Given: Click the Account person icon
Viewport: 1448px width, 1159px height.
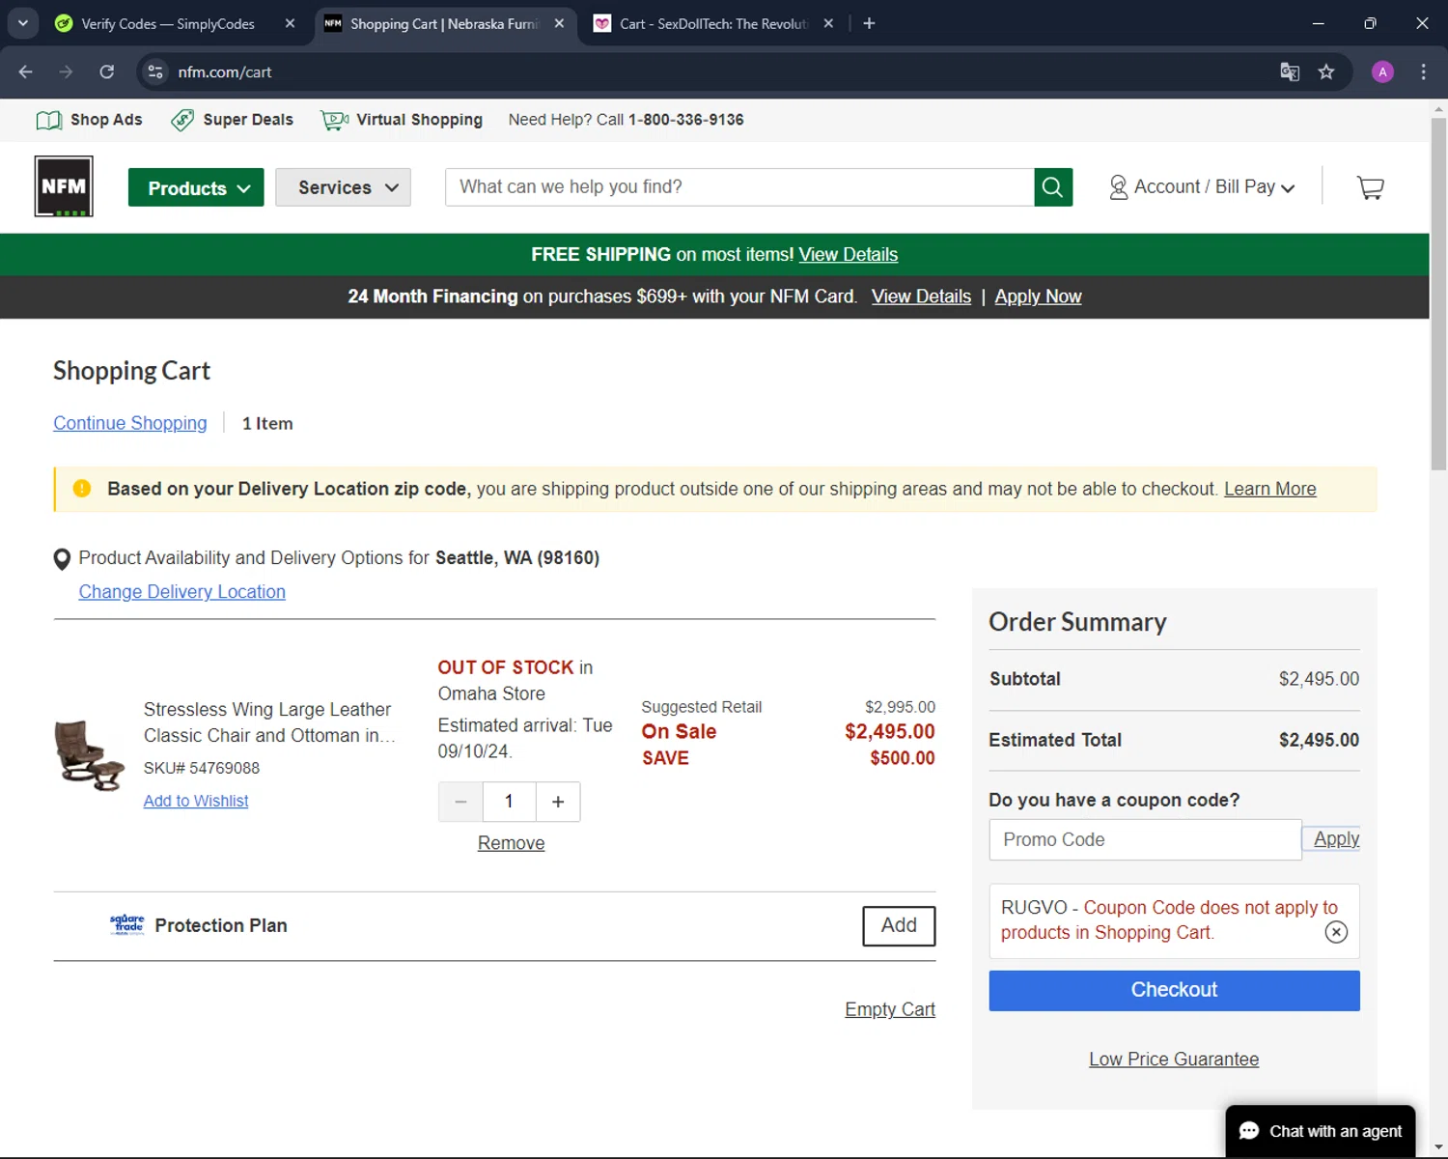Looking at the screenshot, I should coord(1118,187).
